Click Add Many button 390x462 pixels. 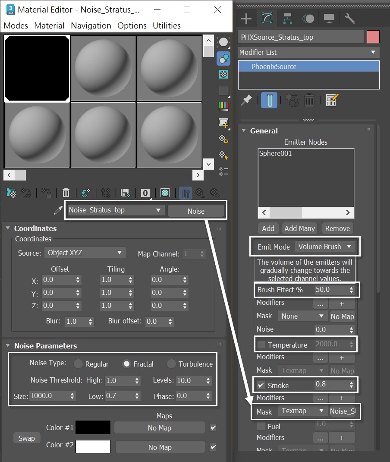300,228
